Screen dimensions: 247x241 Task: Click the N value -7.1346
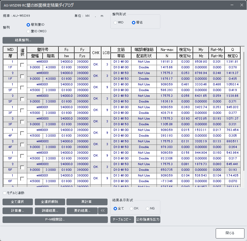click(x=167, y=181)
